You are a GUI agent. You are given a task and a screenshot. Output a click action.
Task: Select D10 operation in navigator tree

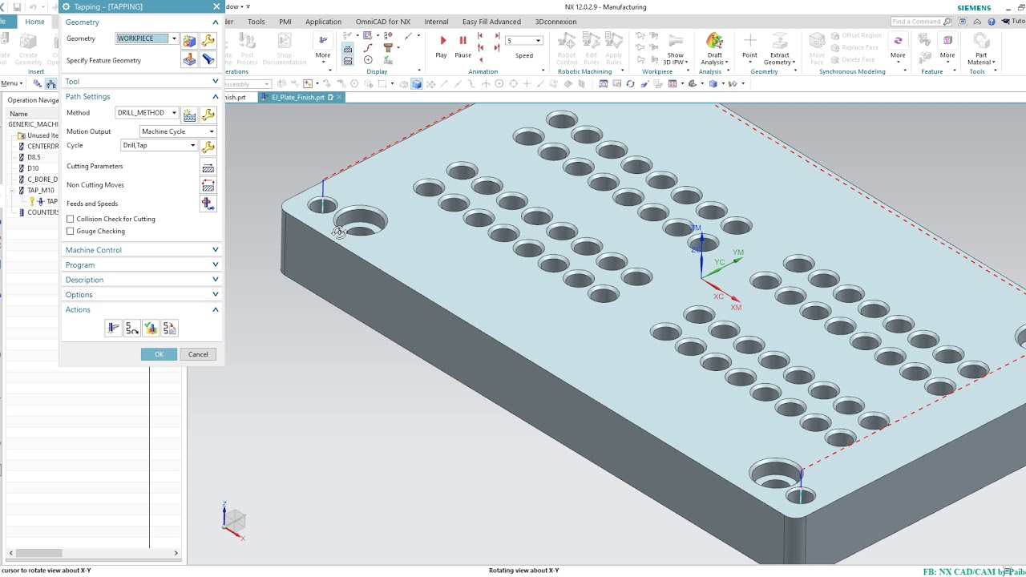pos(33,168)
